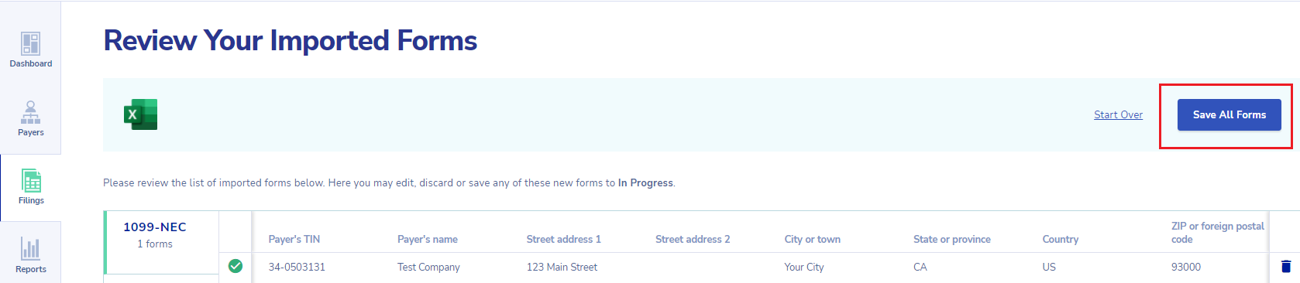Image resolution: width=1300 pixels, height=283 pixels.
Task: Click the Payer's name column header
Action: [428, 239]
